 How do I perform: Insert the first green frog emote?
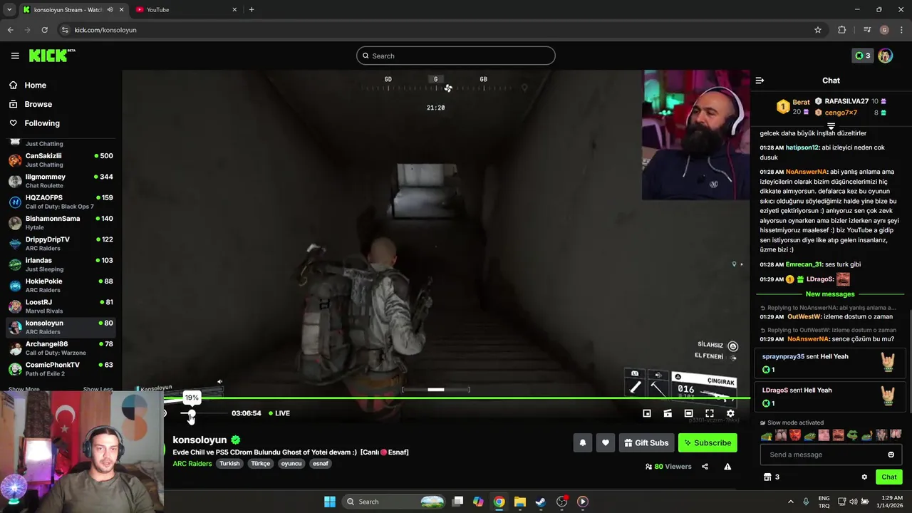pyautogui.click(x=767, y=435)
